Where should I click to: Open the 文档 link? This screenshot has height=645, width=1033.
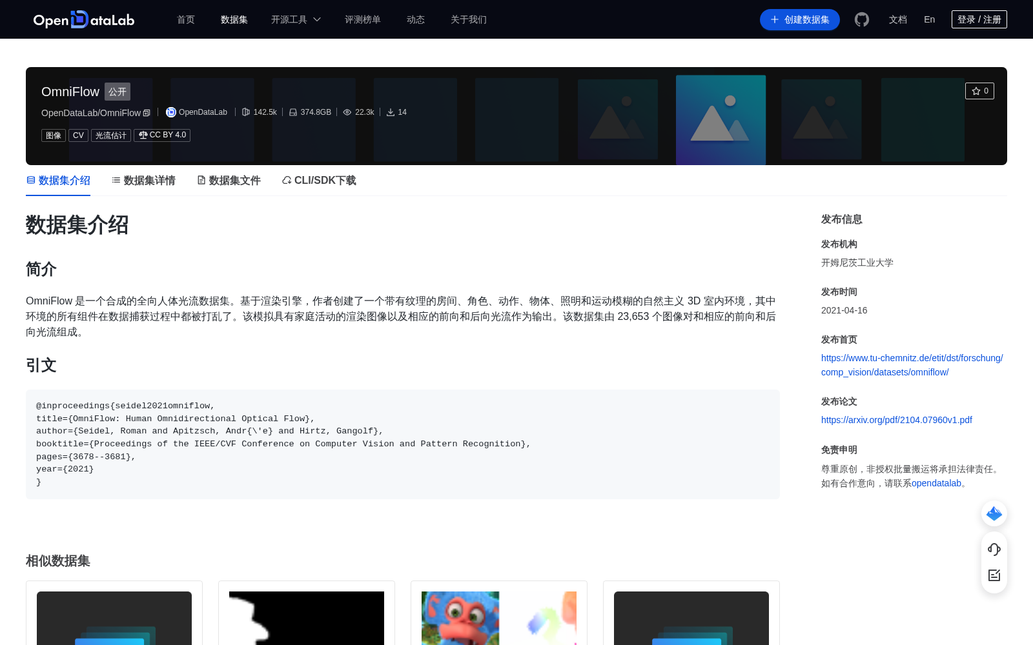coord(898,19)
